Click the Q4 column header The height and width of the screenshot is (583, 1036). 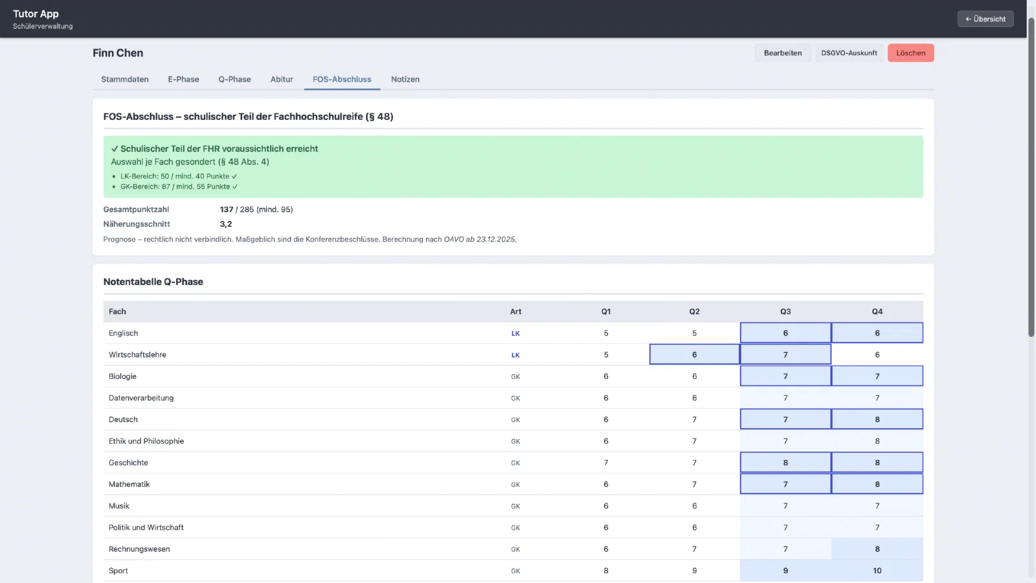pos(877,312)
